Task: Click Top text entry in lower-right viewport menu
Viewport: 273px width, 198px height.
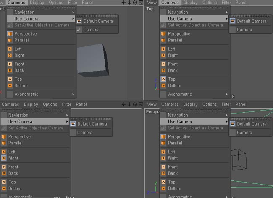Action: tap(172, 182)
